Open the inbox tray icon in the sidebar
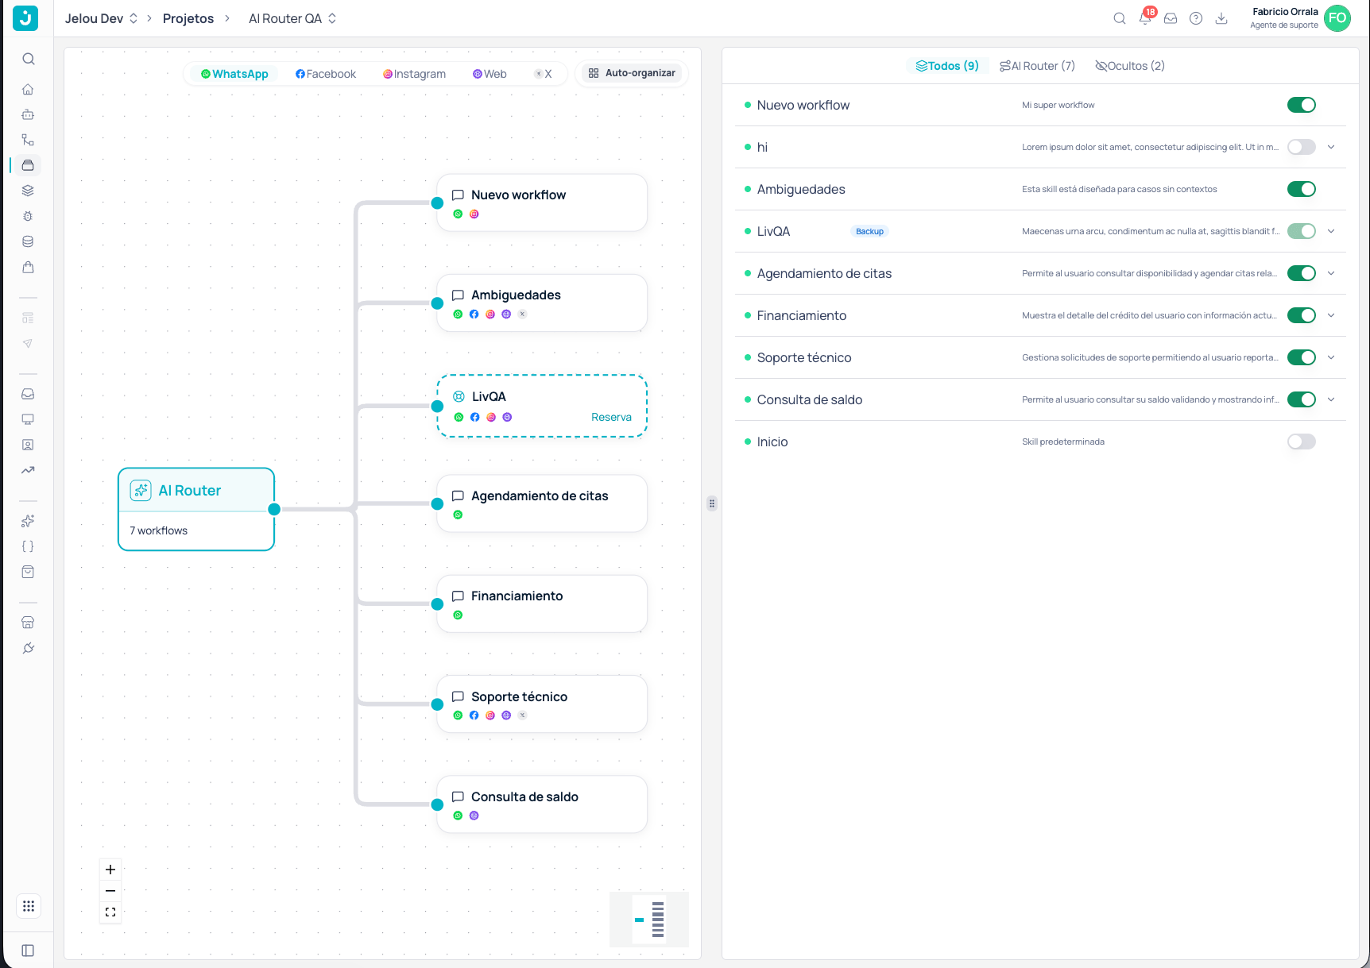 [28, 394]
